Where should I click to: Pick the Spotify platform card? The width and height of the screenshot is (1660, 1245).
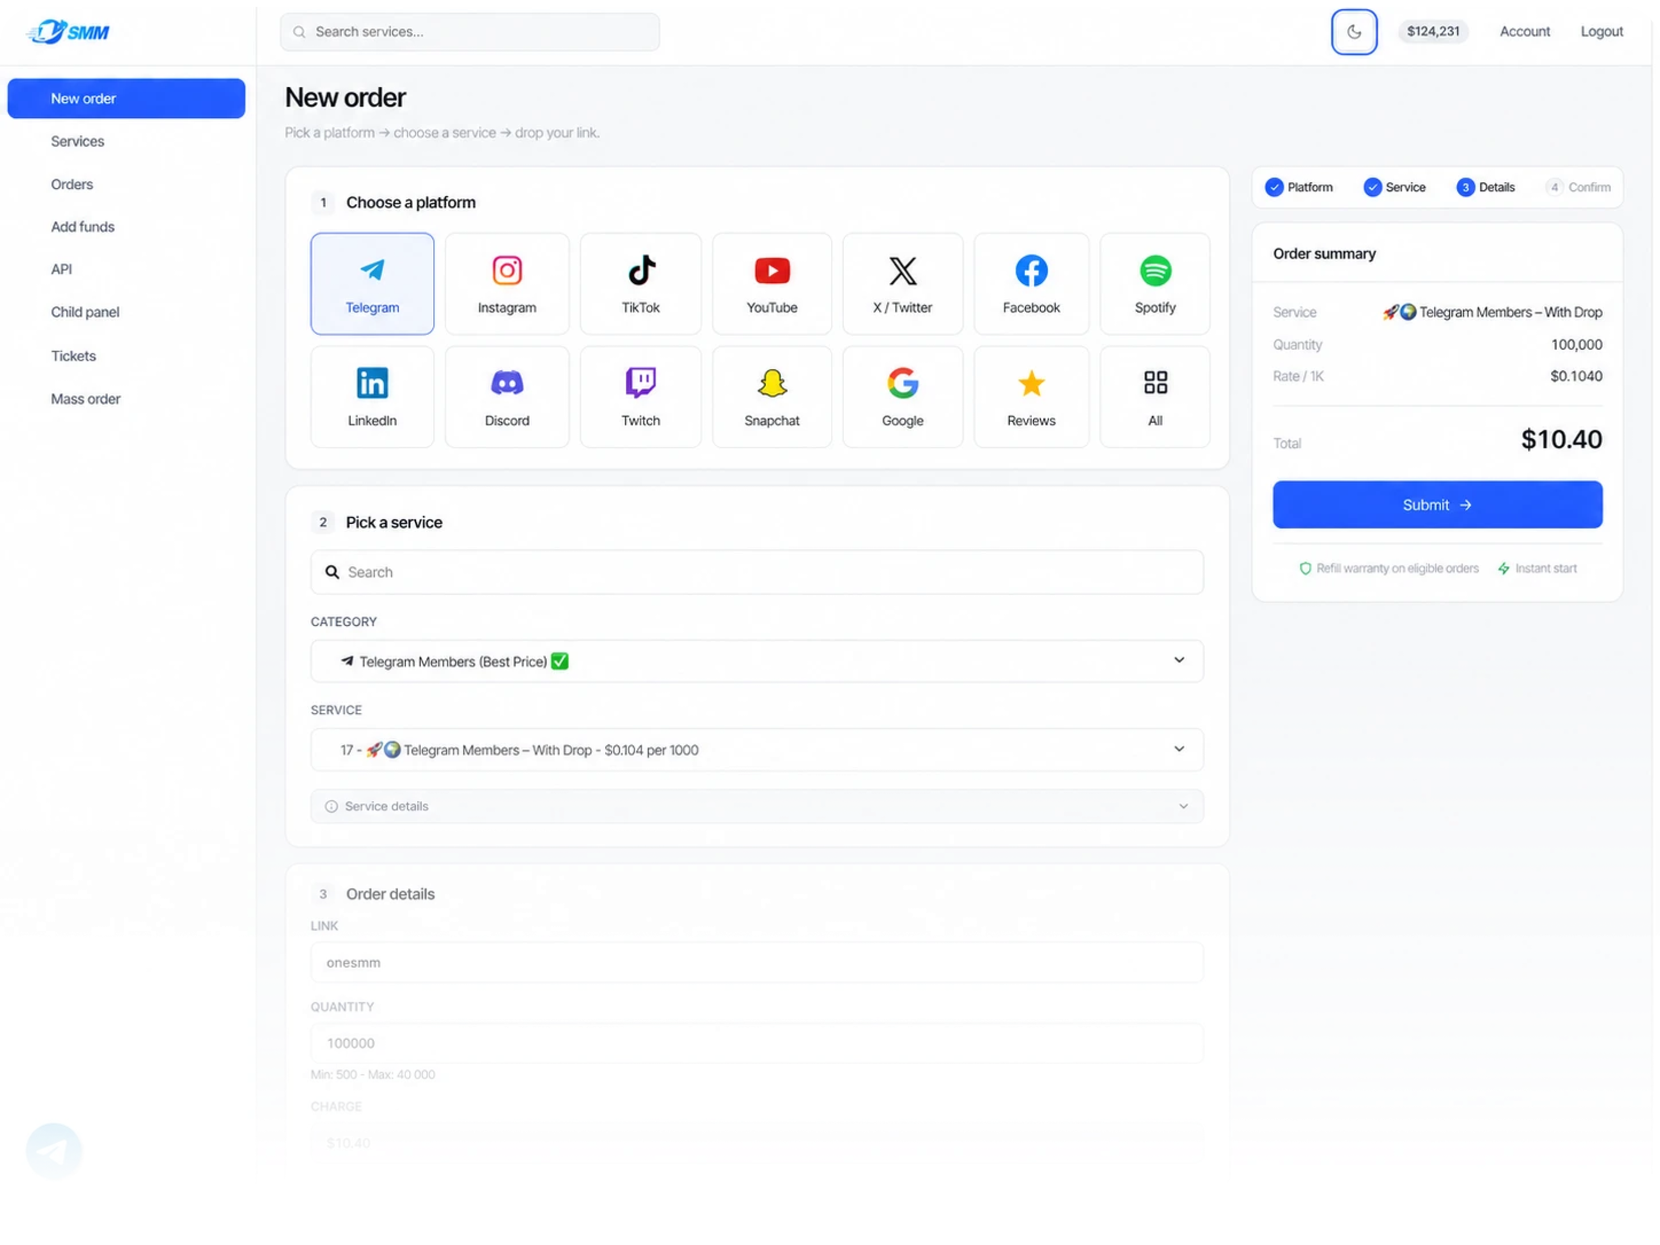point(1155,283)
